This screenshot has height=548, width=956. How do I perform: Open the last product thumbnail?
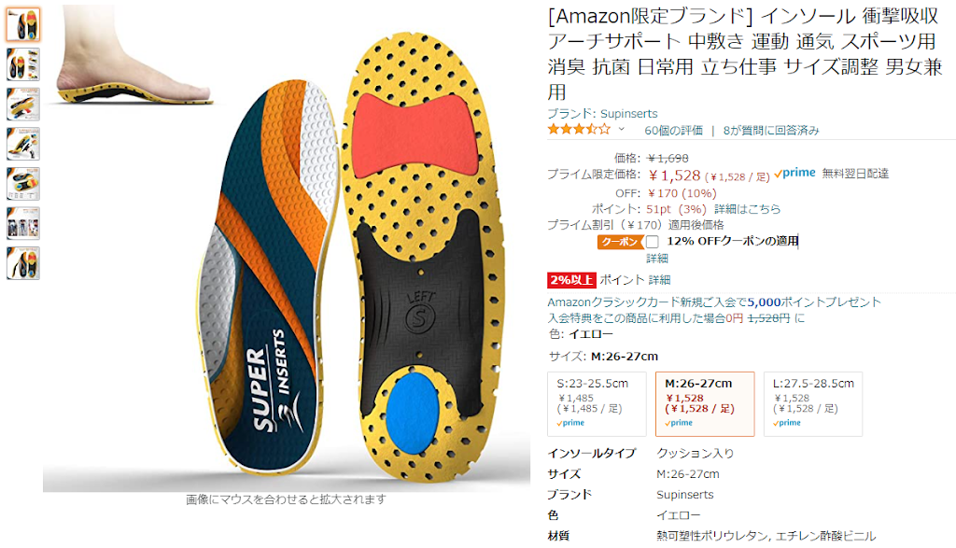pos(23,263)
